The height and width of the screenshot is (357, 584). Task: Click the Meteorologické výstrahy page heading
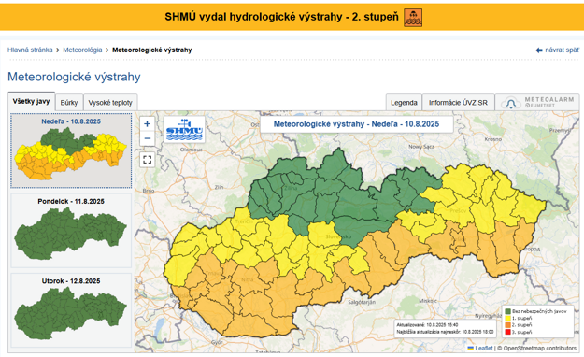click(74, 77)
